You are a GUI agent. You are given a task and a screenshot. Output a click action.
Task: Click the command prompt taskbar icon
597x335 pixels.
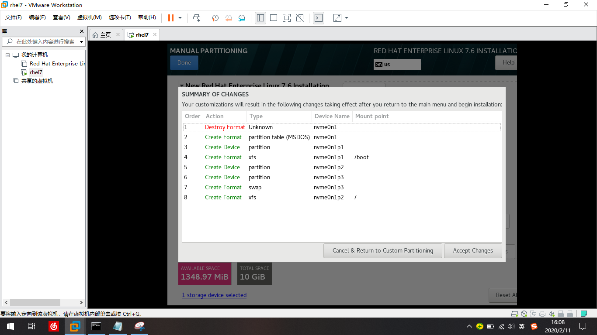coord(96,326)
